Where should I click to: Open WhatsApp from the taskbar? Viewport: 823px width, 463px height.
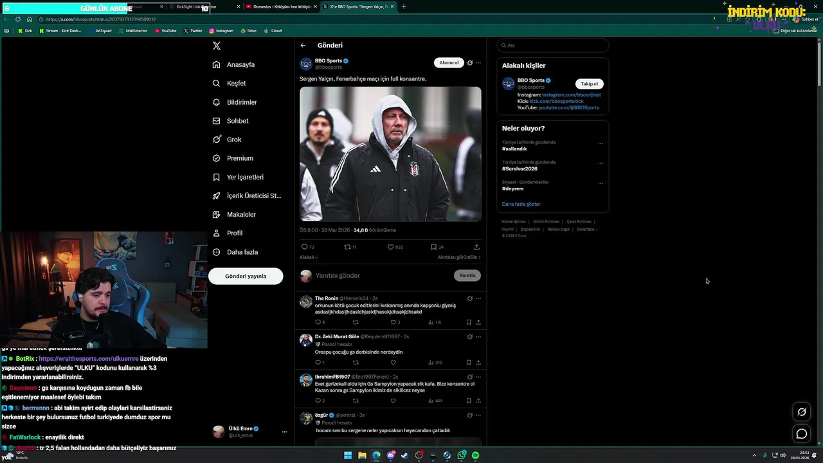click(462, 455)
